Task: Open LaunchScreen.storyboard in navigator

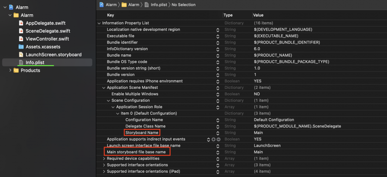Action: pyautogui.click(x=54, y=54)
